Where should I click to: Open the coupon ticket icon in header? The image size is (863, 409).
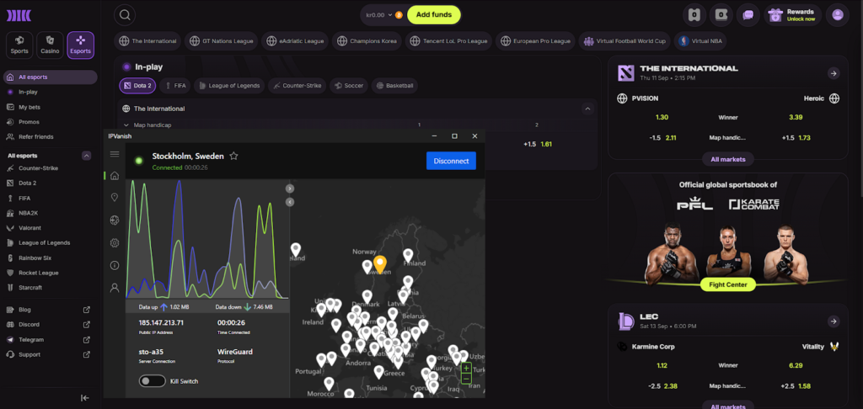[x=721, y=15]
